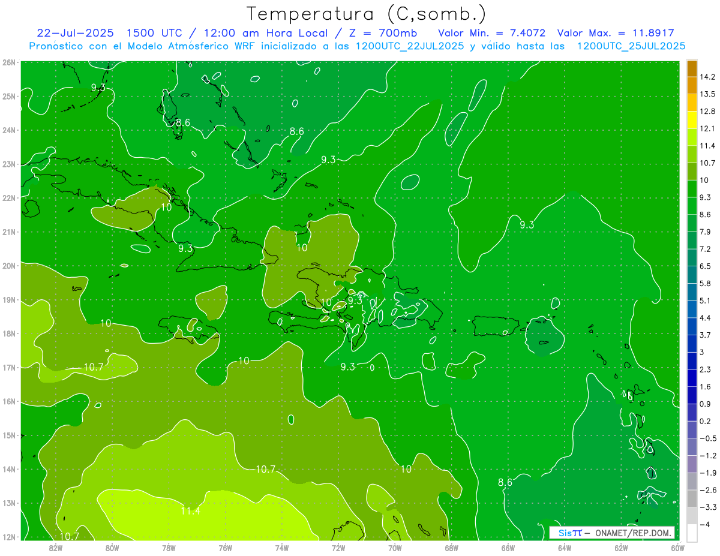Viewport: 720px width, 556px height.
Task: Click the '15N' latitude axis label
Action: [x=9, y=435]
